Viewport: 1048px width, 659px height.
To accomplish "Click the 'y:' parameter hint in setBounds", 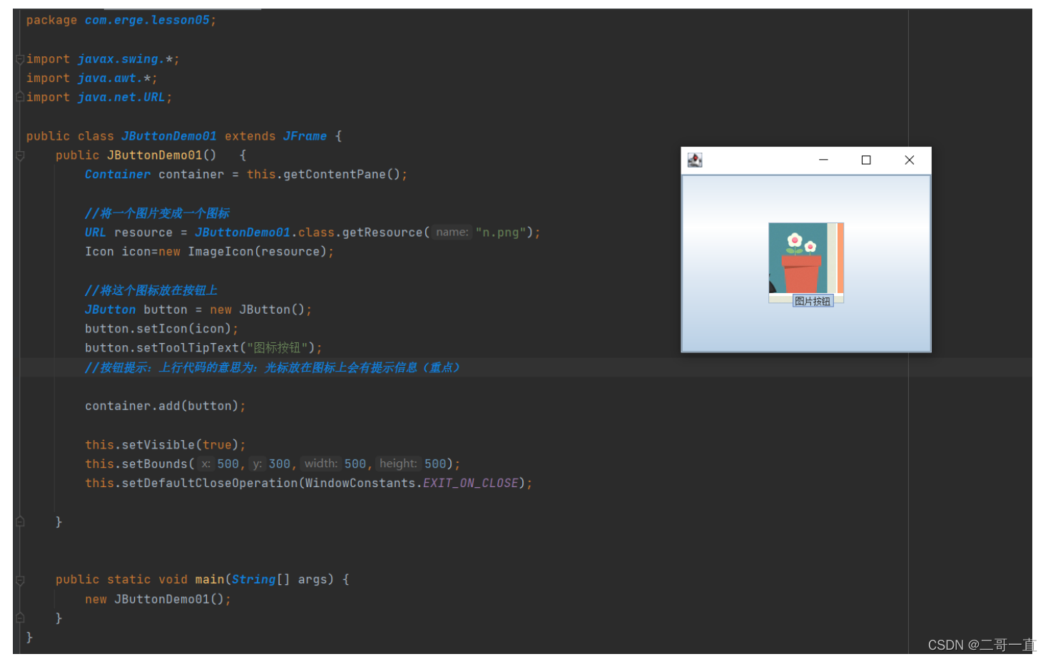I will (x=257, y=464).
